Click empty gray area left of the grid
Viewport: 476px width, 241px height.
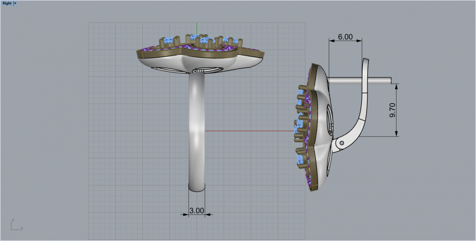pyautogui.click(x=44, y=119)
